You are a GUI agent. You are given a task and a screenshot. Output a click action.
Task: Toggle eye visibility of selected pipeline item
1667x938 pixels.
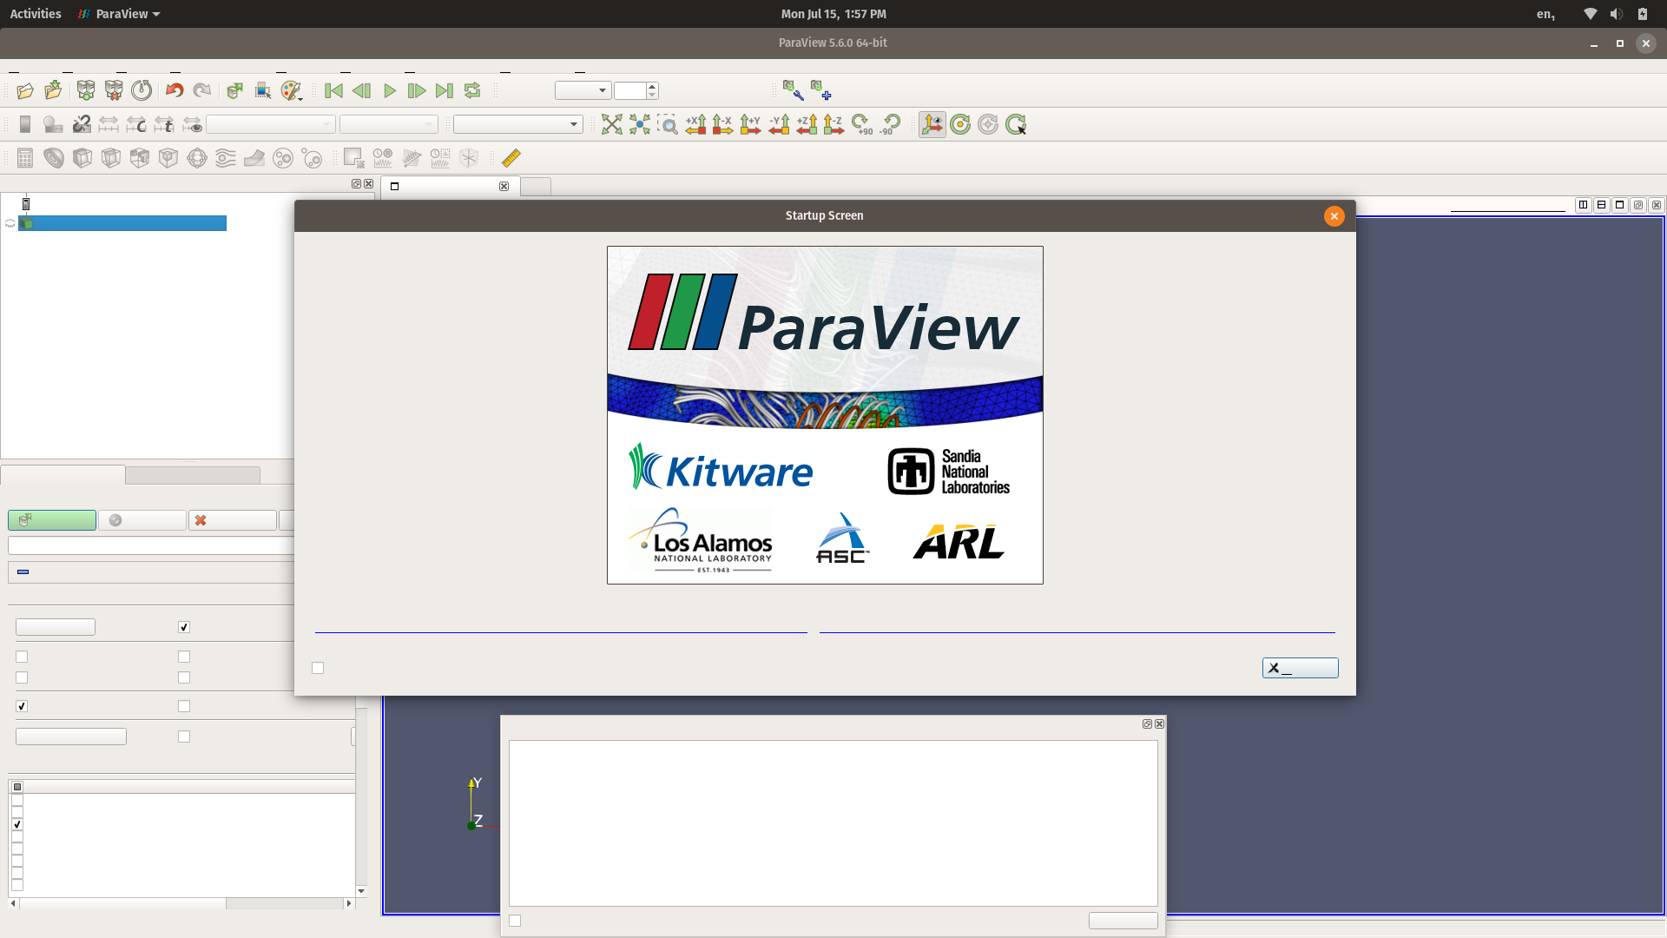click(10, 223)
